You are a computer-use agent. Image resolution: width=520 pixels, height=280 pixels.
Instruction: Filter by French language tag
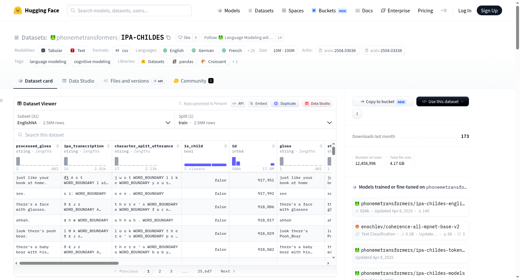click(232, 50)
